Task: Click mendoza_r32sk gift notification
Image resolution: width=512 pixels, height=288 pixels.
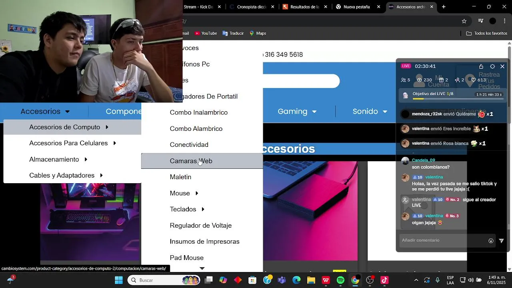Action: pyautogui.click(x=447, y=114)
